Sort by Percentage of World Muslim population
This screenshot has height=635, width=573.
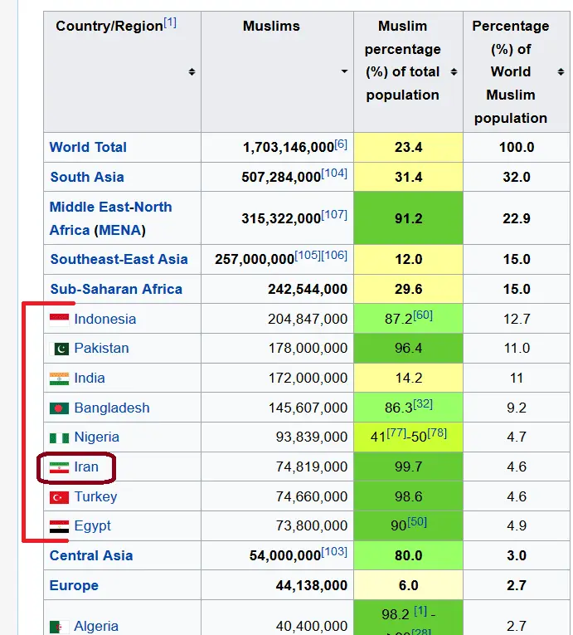click(x=561, y=72)
